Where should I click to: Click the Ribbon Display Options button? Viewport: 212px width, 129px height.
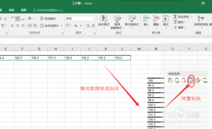click(x=203, y=4)
